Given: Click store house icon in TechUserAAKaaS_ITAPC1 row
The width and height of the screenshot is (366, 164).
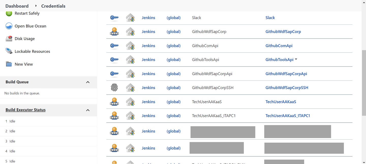Looking at the screenshot, I should click(130, 116).
